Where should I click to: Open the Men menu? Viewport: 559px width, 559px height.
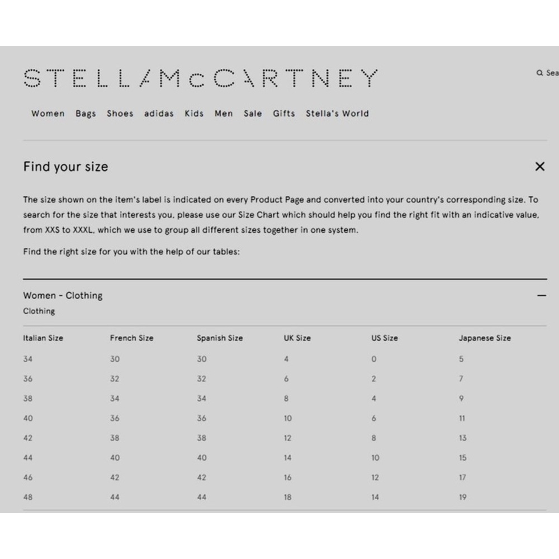coord(224,113)
